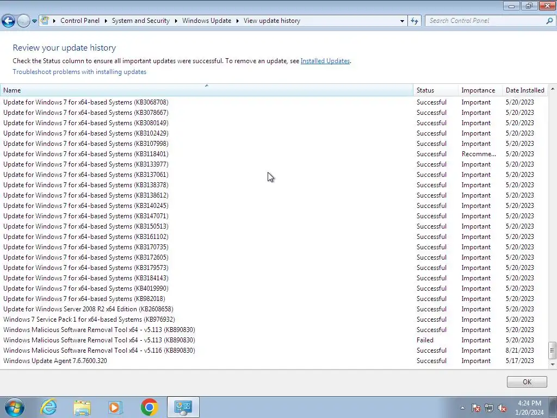This screenshot has width=557, height=418.
Task: Click the muted volume tray icon
Action: (502, 408)
